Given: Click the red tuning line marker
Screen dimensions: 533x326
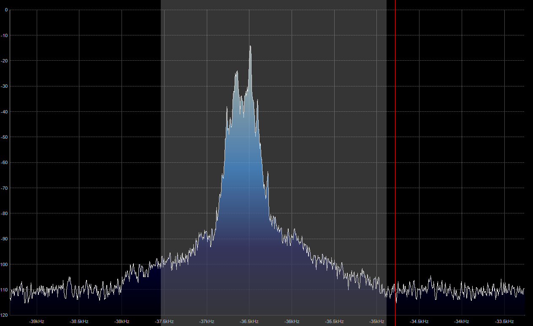Looking at the screenshot, I should 395,162.
